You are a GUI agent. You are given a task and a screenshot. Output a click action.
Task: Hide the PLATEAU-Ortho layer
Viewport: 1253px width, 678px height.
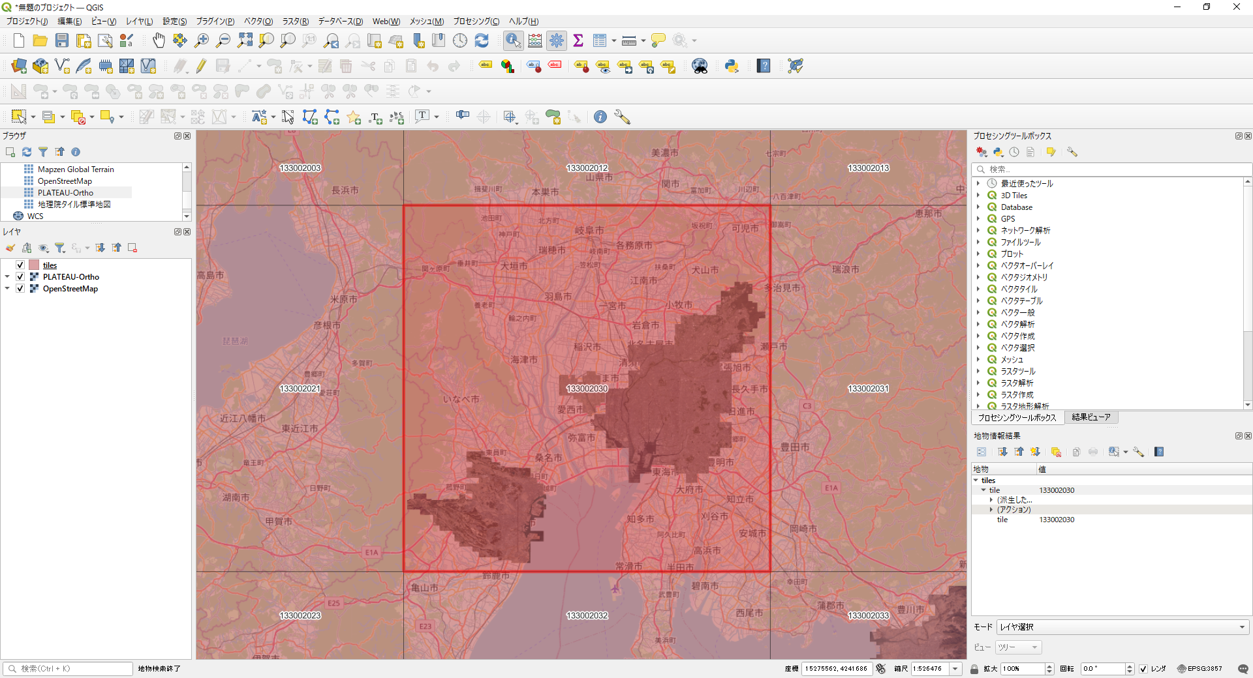click(x=20, y=277)
